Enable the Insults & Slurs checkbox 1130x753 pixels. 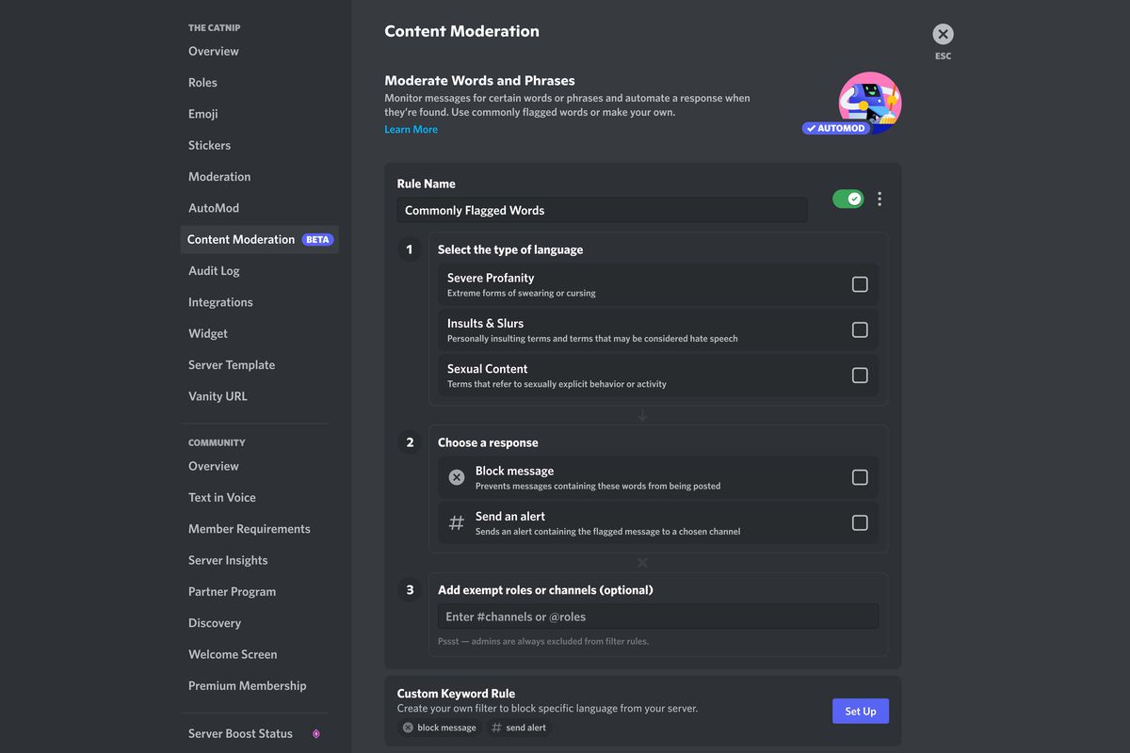click(x=860, y=329)
